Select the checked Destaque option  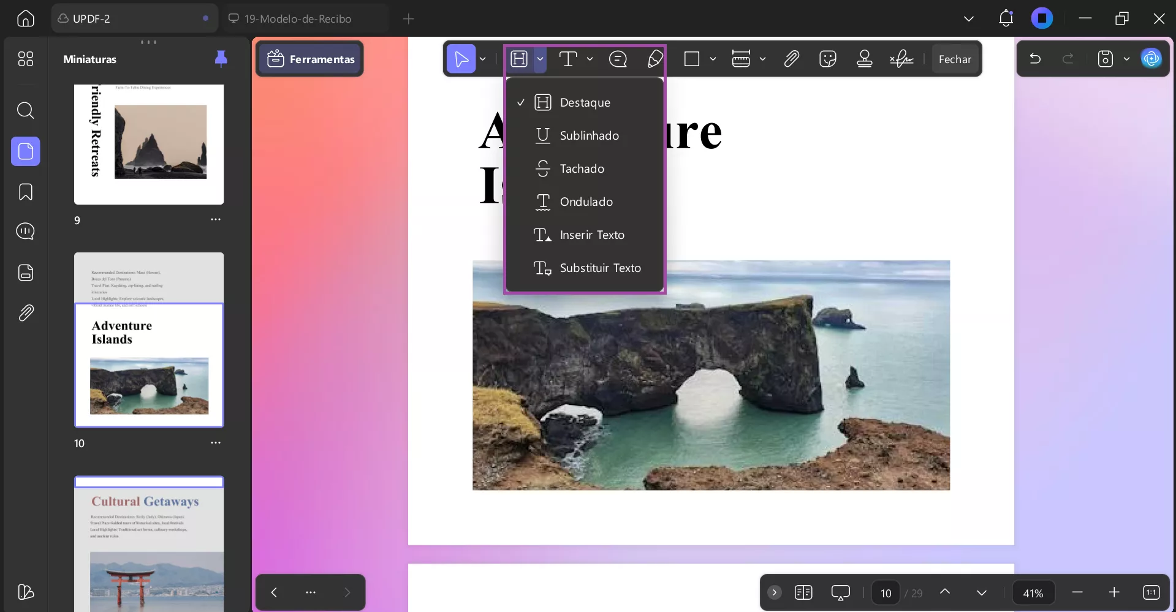(x=585, y=102)
